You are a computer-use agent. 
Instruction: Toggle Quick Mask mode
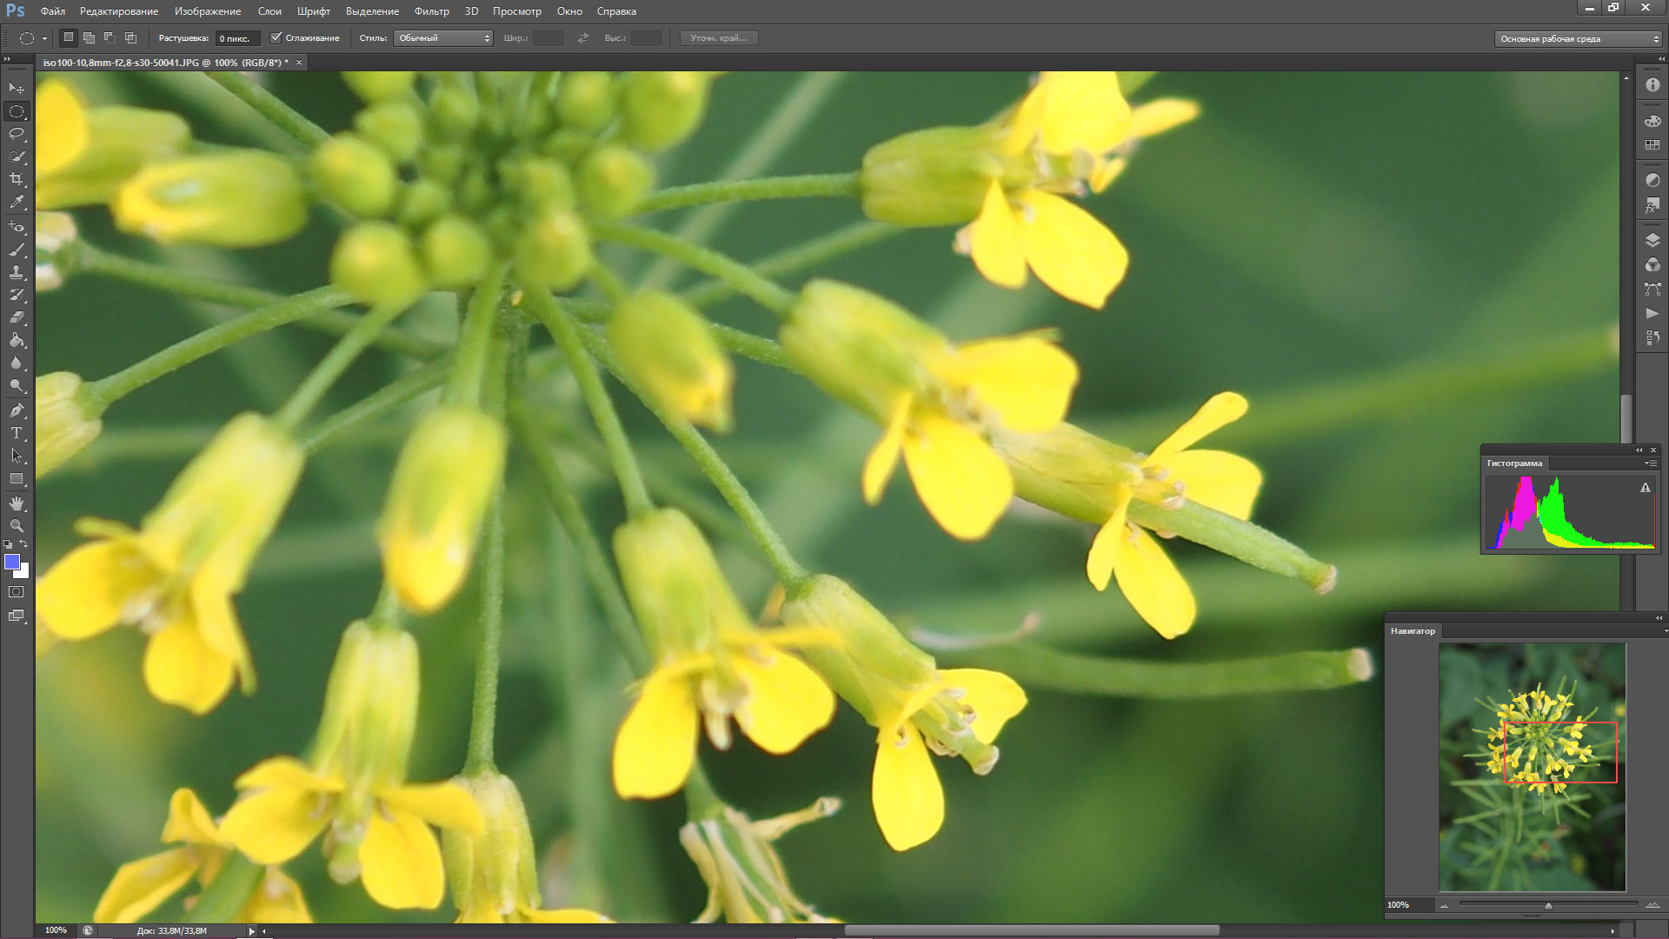click(x=17, y=592)
